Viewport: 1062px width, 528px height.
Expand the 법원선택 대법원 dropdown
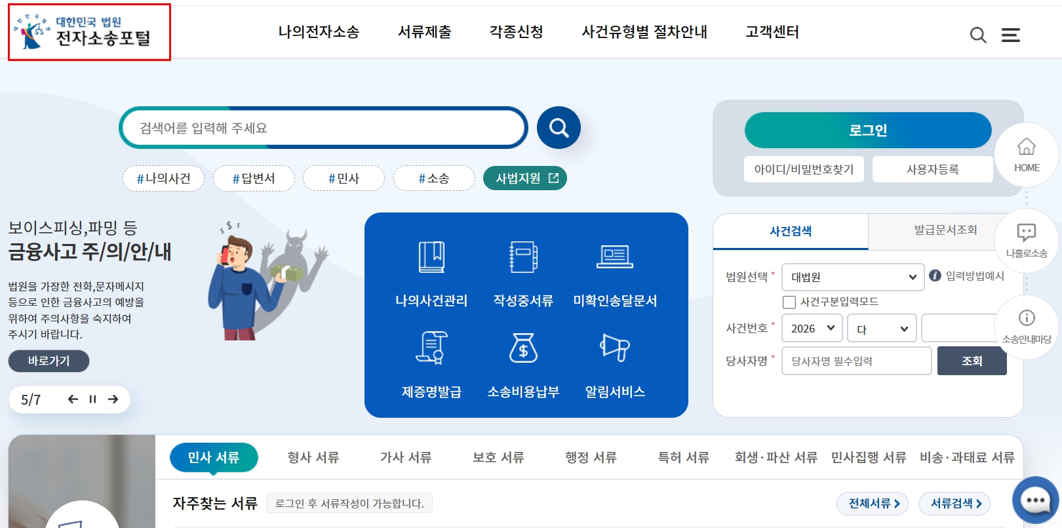point(853,277)
